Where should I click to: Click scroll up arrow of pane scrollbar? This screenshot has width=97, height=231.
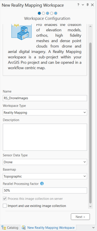point(90,27)
